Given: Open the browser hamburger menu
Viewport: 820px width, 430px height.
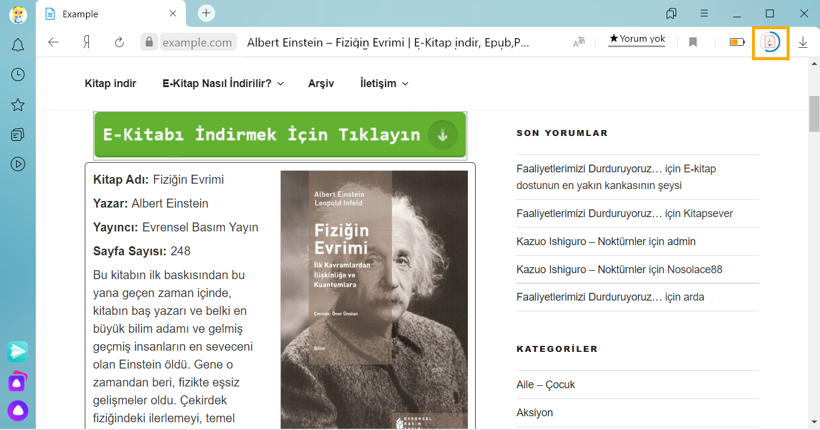Looking at the screenshot, I should tap(704, 13).
